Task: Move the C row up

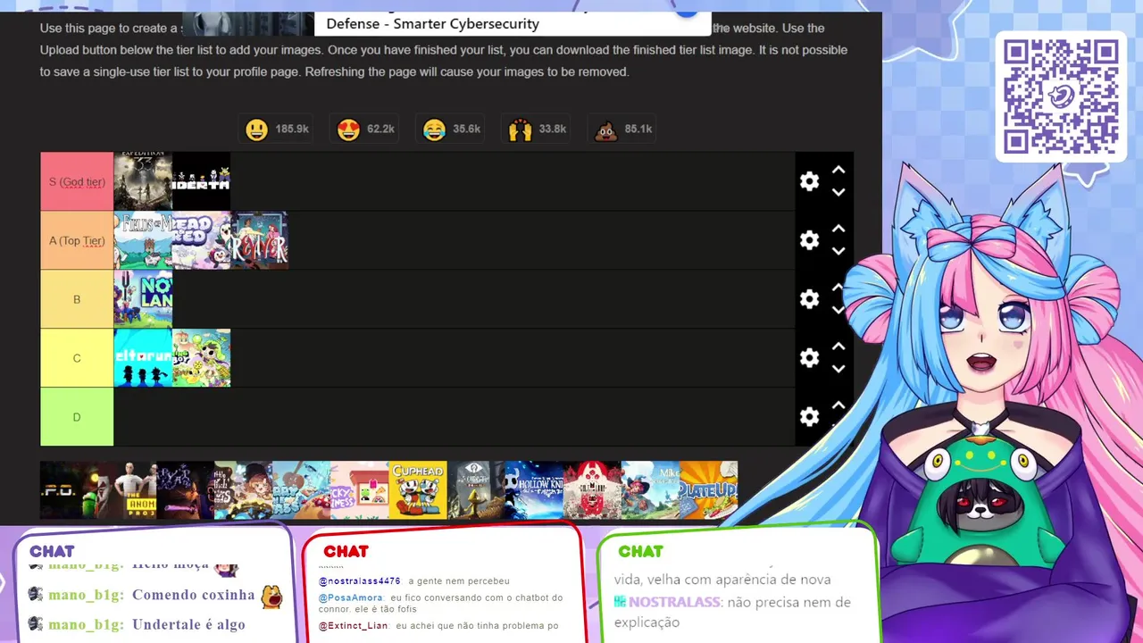Action: point(838,347)
